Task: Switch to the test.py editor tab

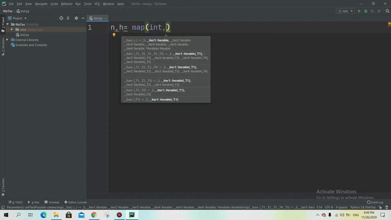Action: (x=97, y=18)
